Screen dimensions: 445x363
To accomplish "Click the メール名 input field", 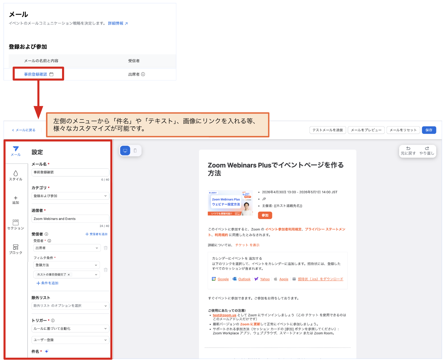I will pyautogui.click(x=70, y=172).
